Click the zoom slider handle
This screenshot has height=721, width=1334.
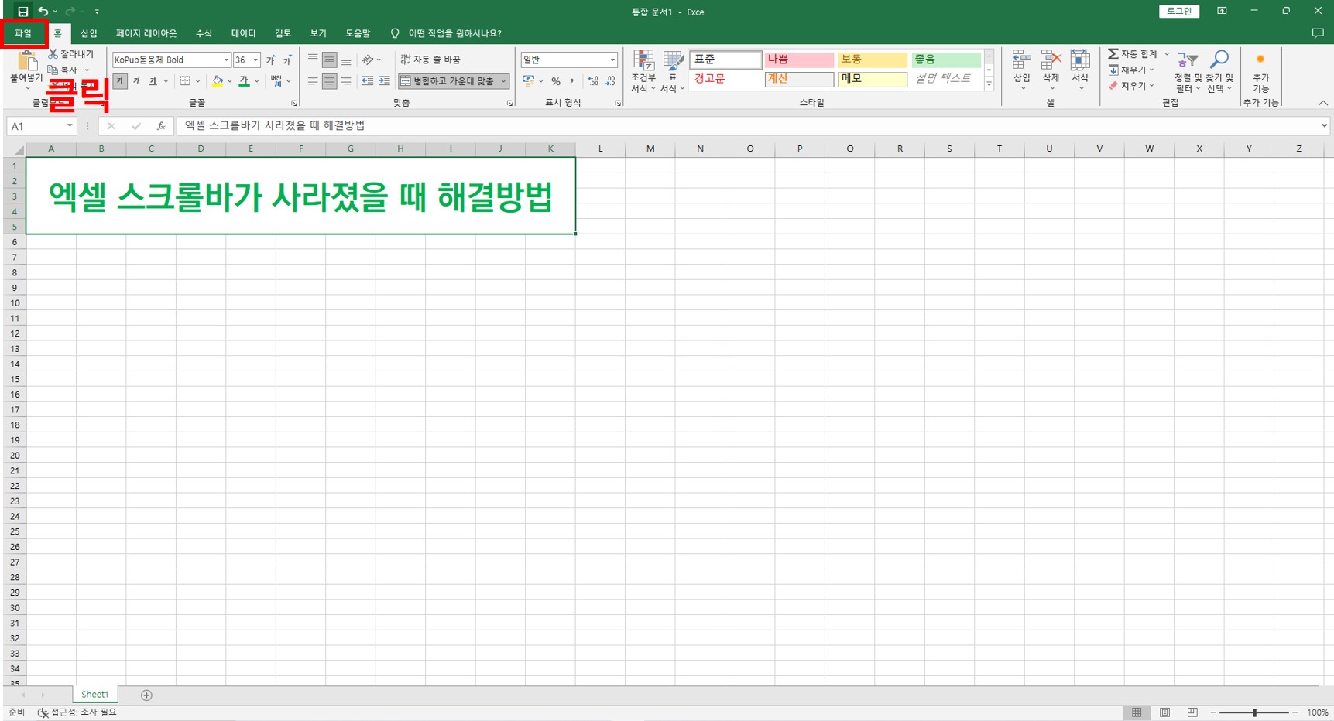(x=1254, y=712)
